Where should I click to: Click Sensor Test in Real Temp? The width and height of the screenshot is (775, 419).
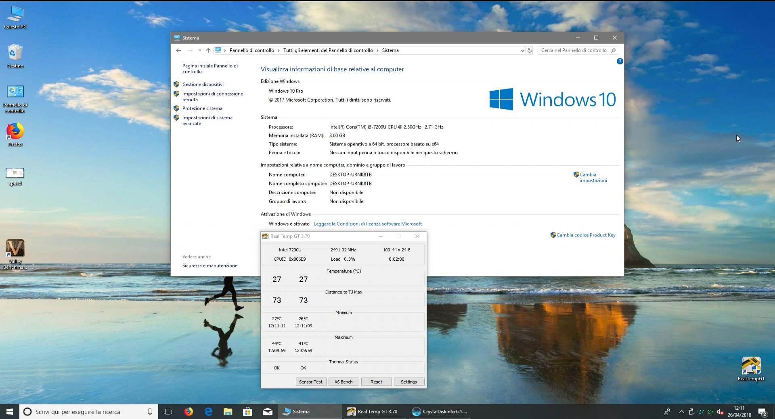click(x=311, y=382)
